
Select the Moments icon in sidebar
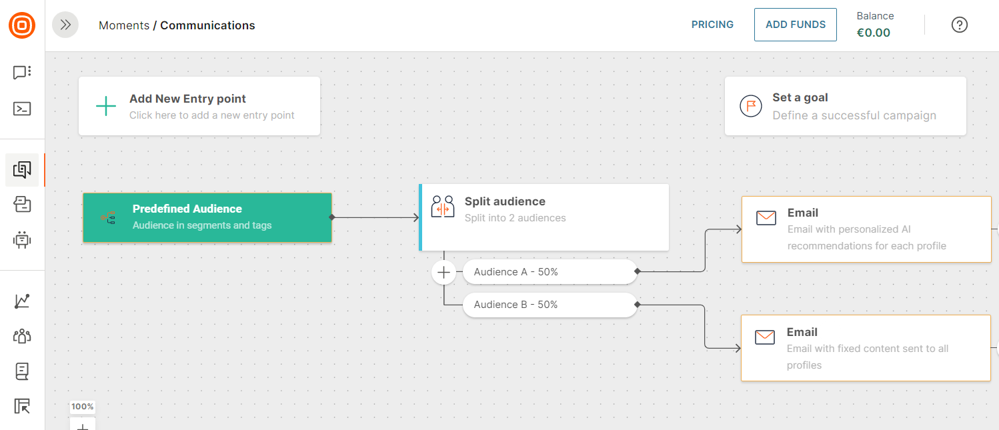click(22, 170)
